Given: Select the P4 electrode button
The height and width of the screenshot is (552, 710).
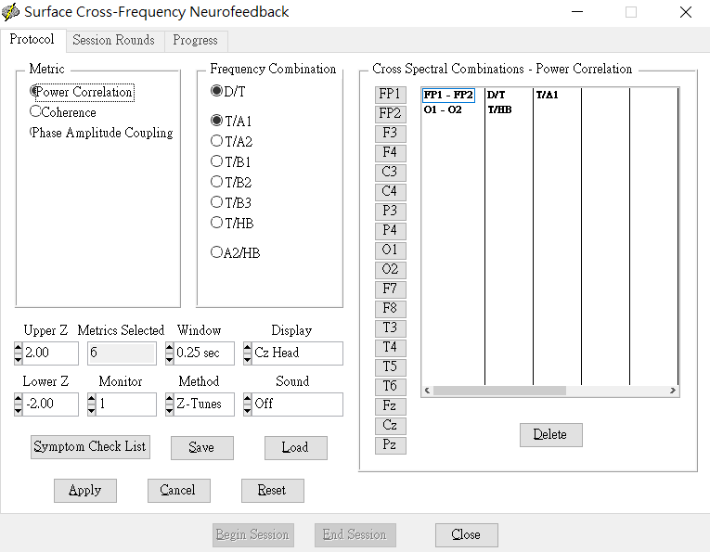Looking at the screenshot, I should (x=391, y=231).
